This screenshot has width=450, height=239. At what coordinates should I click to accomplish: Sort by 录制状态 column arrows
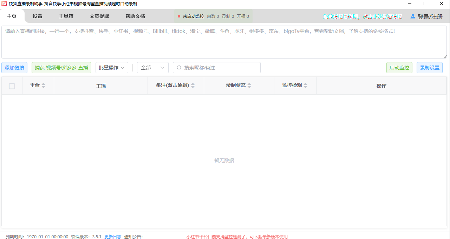[x=249, y=86]
